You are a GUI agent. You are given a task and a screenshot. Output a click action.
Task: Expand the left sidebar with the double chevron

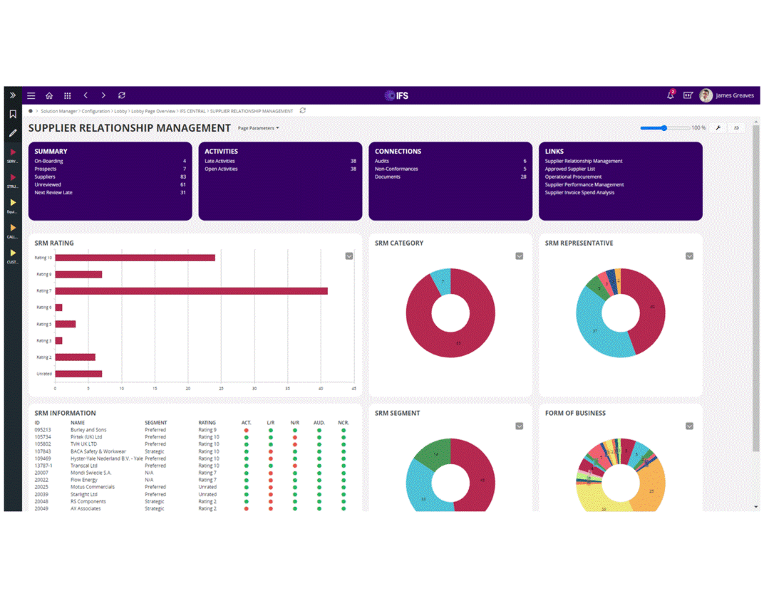(13, 95)
